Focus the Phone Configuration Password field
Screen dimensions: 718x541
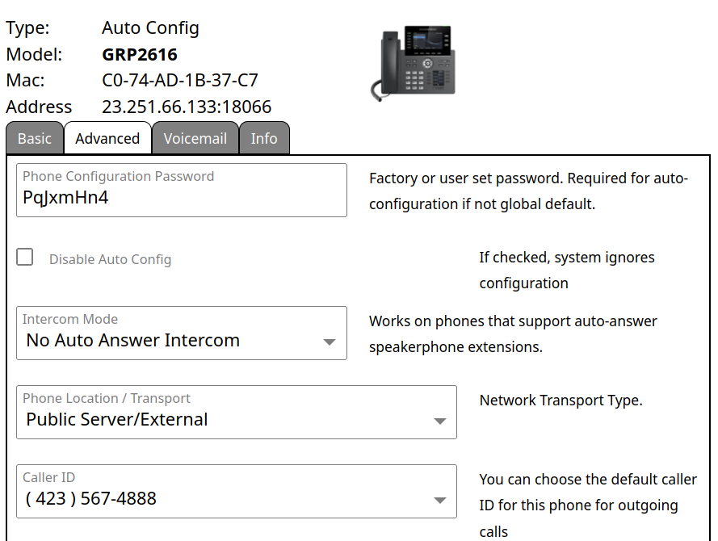(182, 197)
